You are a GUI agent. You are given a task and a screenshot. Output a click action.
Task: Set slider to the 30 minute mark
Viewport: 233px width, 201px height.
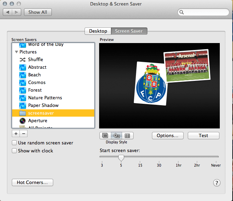[x=159, y=162]
